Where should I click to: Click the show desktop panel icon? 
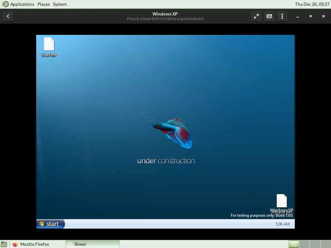click(4, 244)
